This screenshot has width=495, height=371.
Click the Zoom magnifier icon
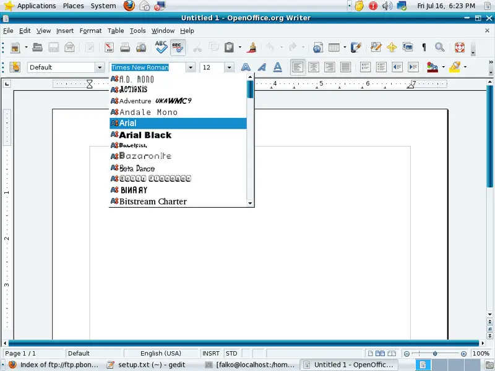coord(439,48)
